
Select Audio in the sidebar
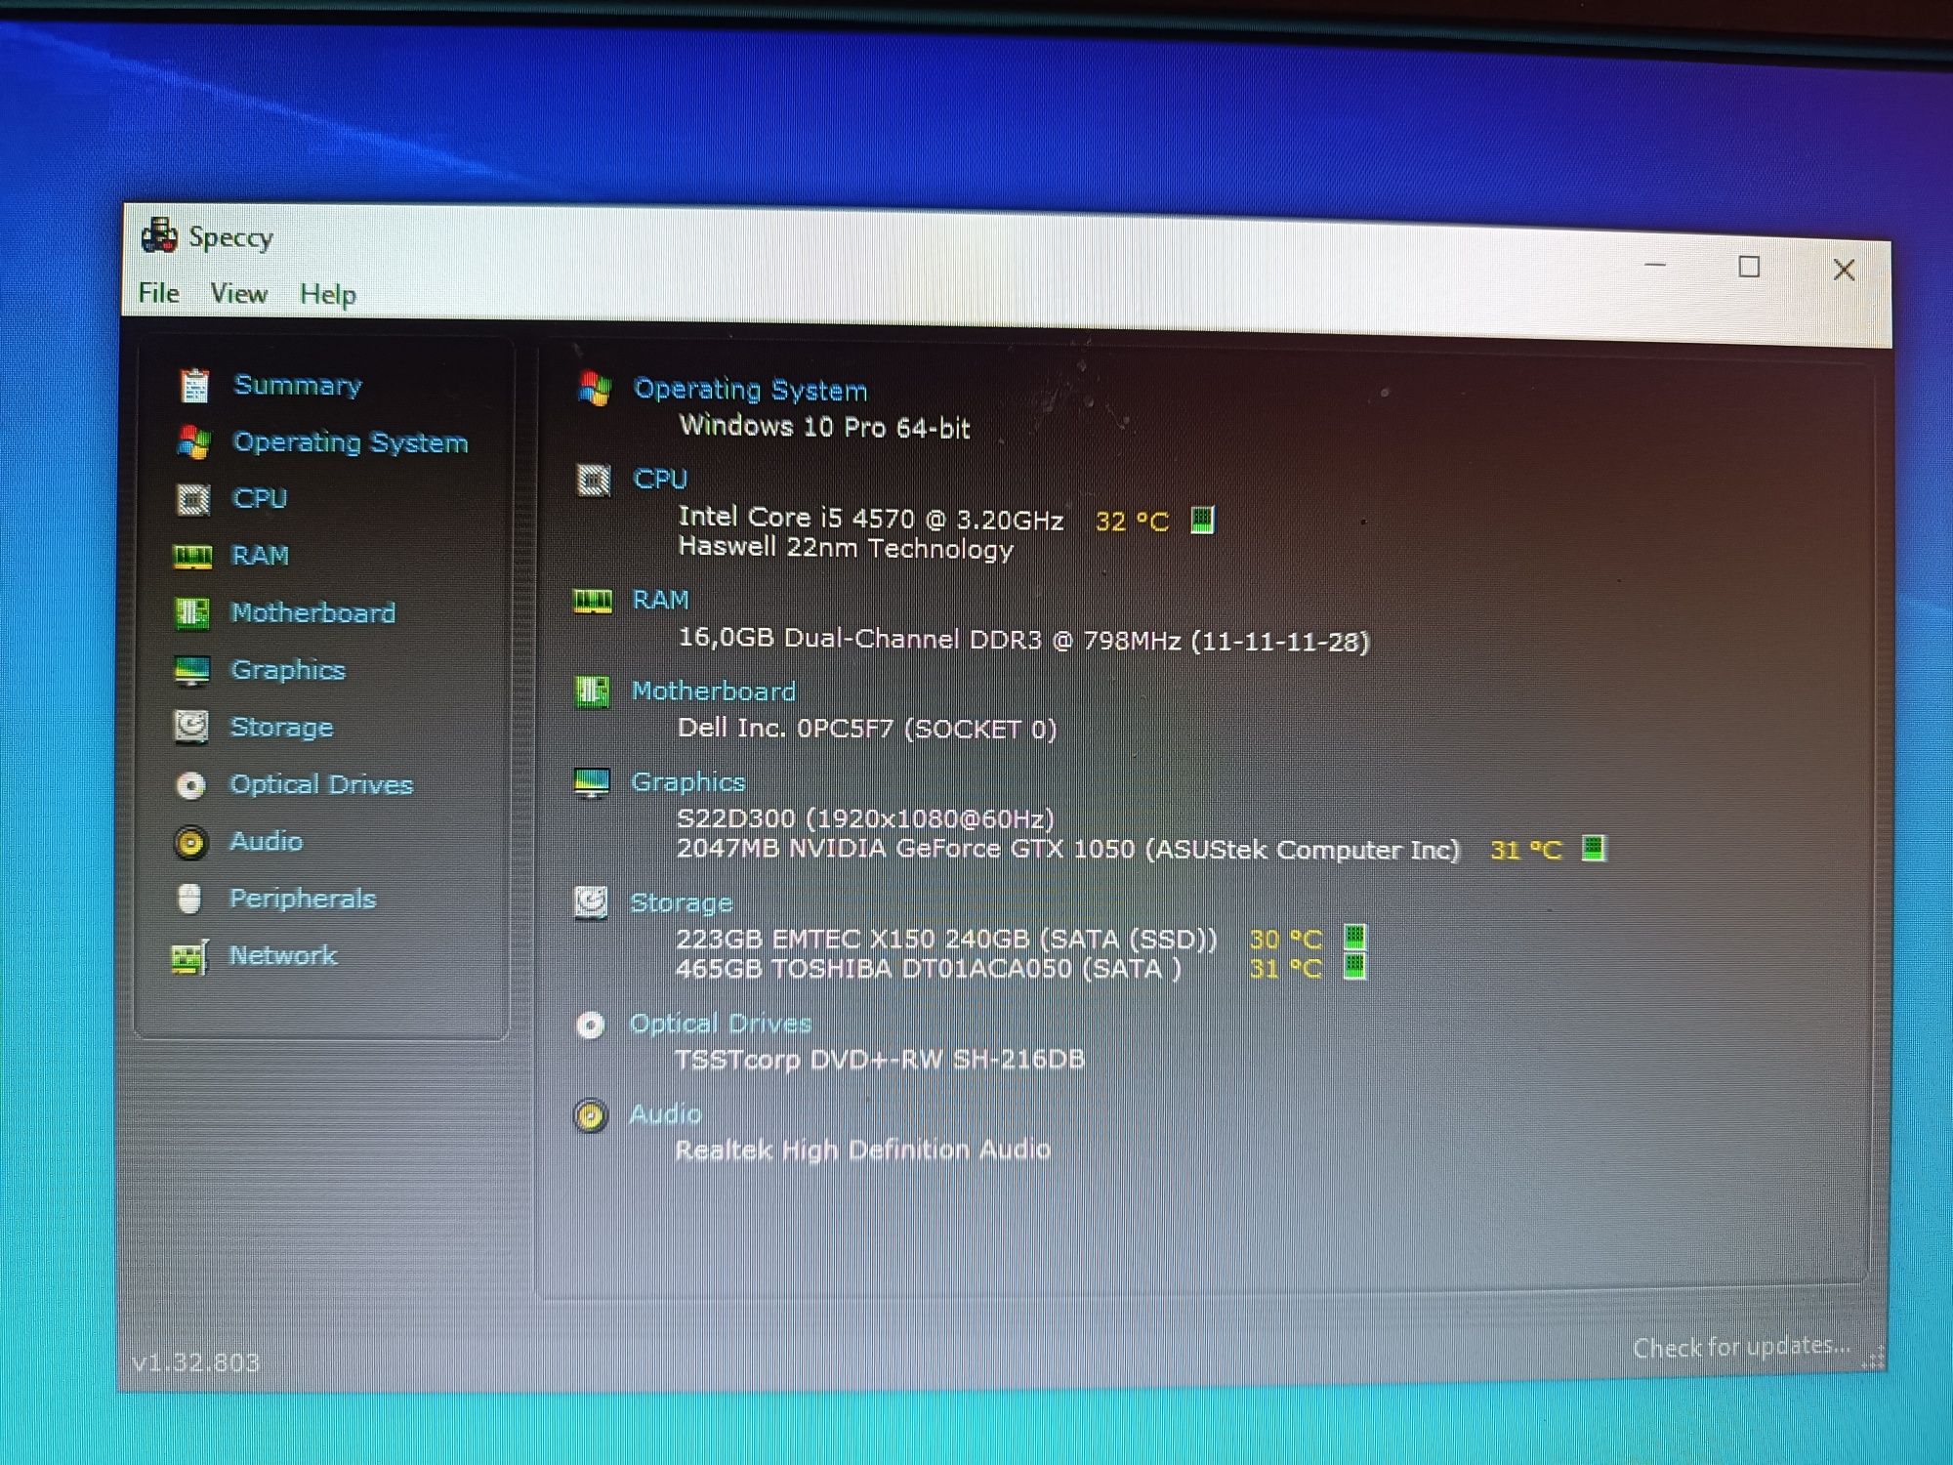click(x=266, y=841)
